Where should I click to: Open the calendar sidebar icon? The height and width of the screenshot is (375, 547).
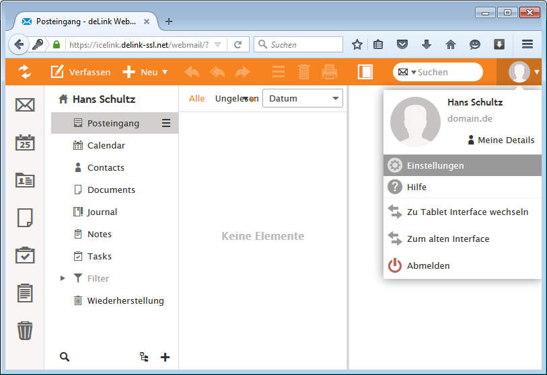click(25, 142)
